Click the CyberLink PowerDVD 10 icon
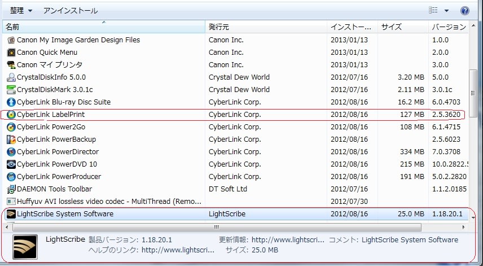483x266 pixels. click(11, 164)
